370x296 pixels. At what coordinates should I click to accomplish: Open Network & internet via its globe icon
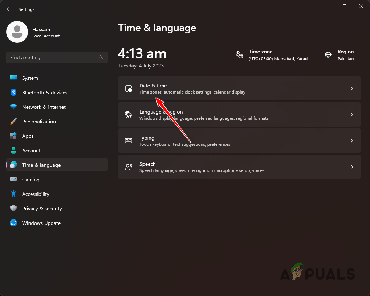pyautogui.click(x=13, y=107)
